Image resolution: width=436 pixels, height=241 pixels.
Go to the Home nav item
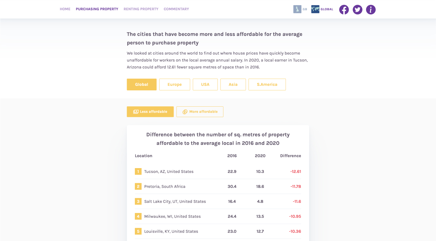coord(65,9)
